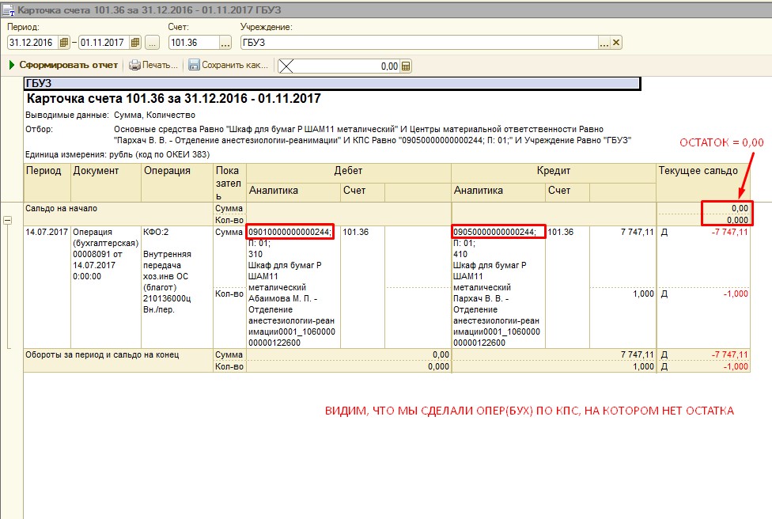Click the end date field 01.11.2017

click(103, 43)
